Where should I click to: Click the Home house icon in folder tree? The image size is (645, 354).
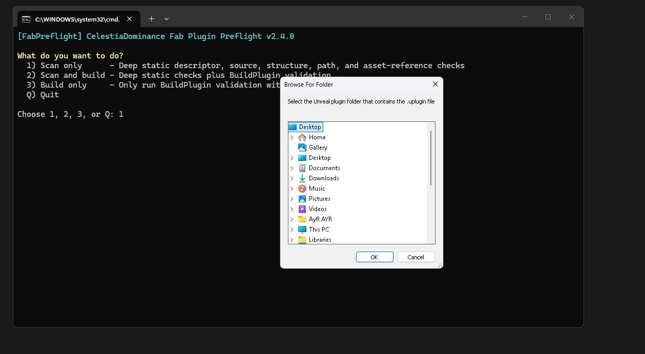click(x=302, y=137)
